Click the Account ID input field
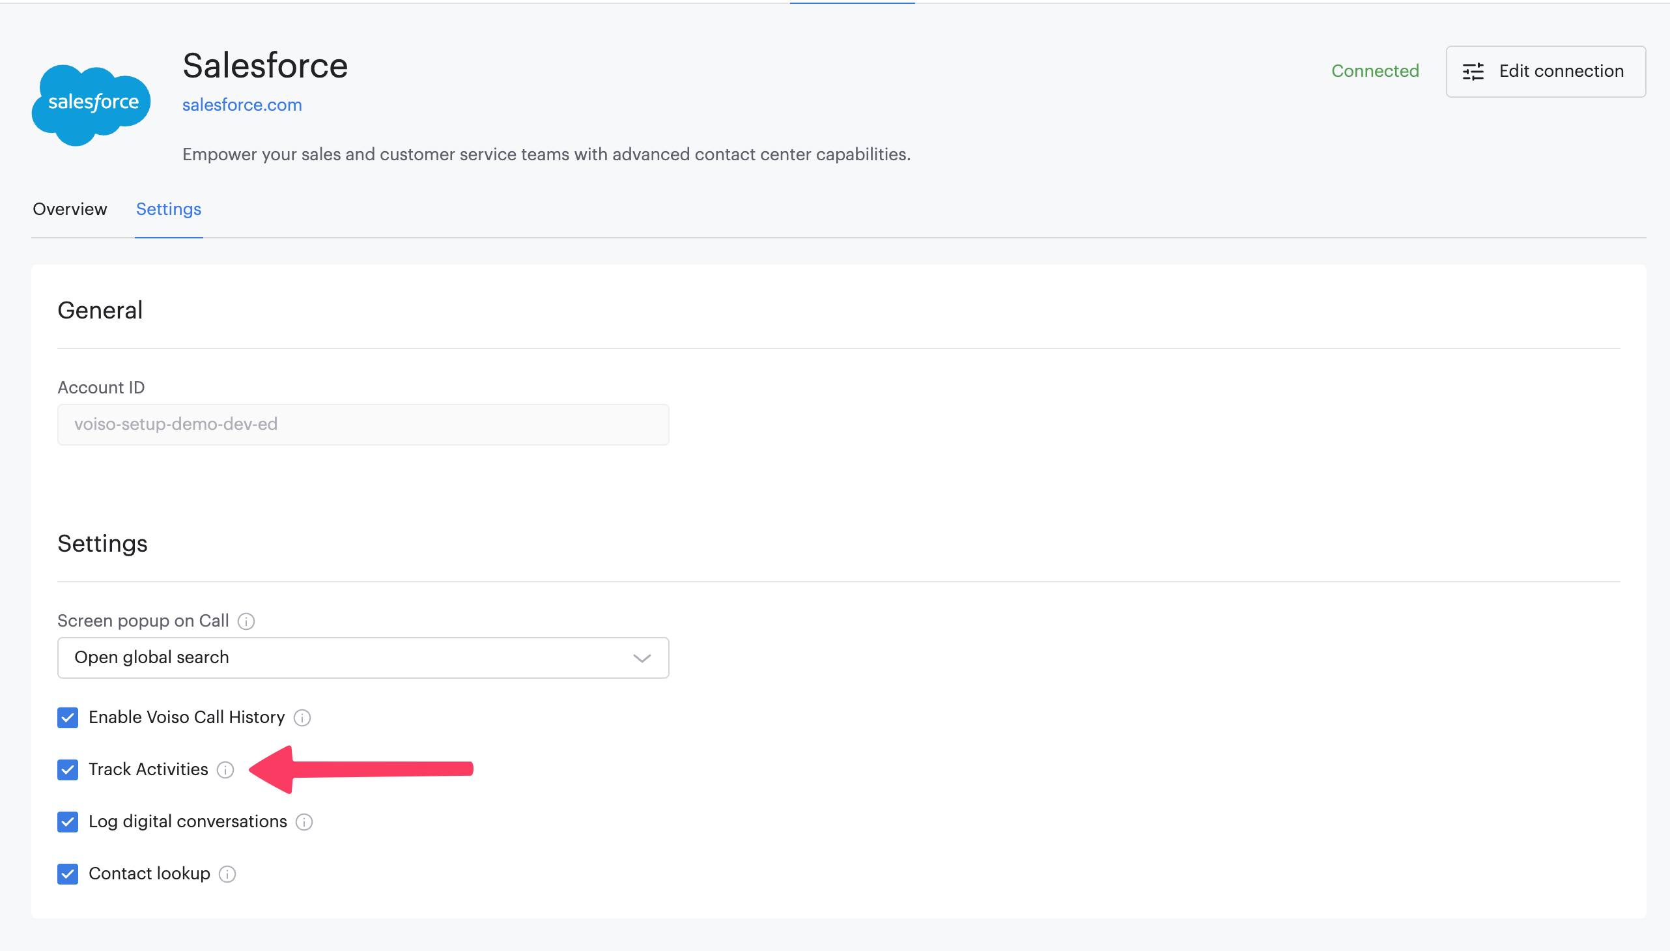 coord(363,425)
